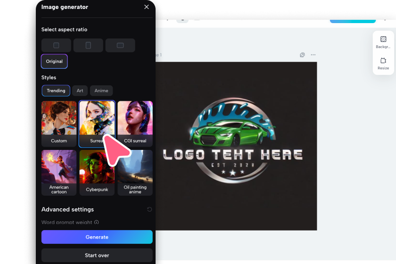
Task: Switch to the Trending styles tab
Action: pyautogui.click(x=56, y=91)
